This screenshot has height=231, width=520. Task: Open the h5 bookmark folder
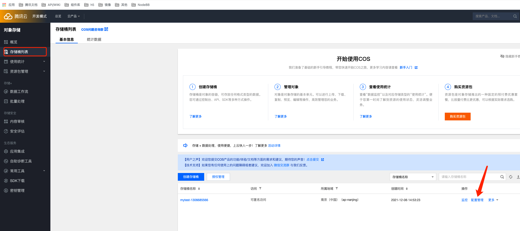click(89, 5)
